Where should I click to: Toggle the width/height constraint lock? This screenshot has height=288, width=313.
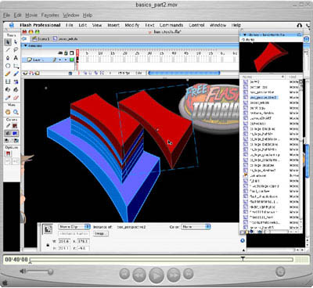click(48, 245)
